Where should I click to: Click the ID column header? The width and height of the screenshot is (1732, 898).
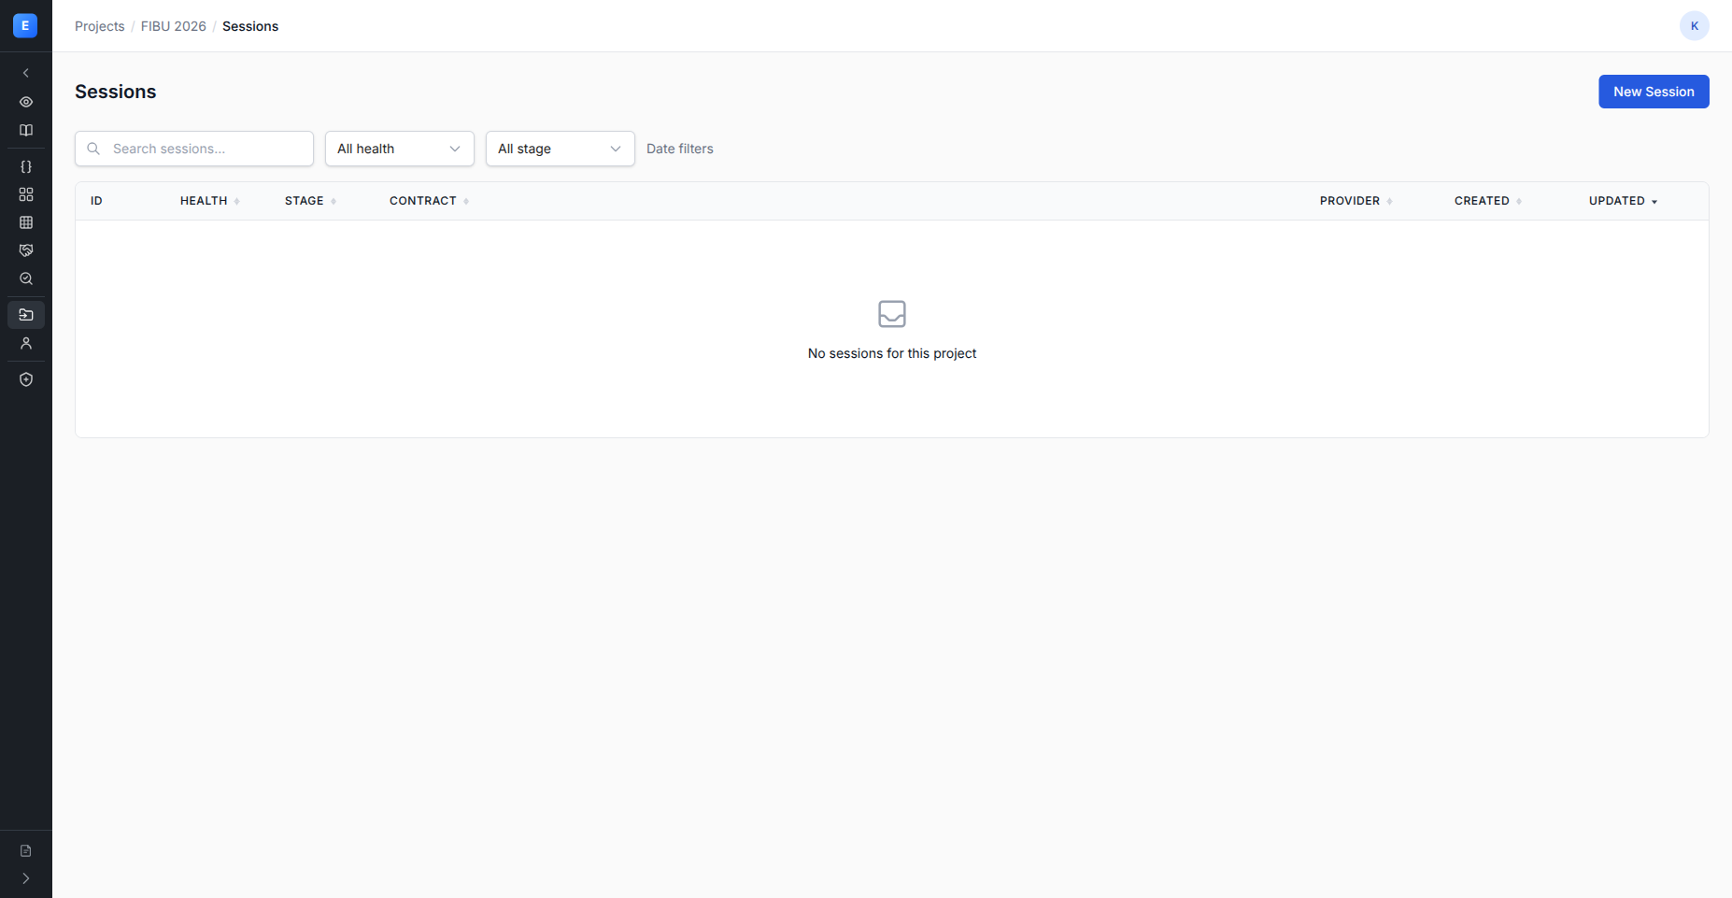click(x=96, y=201)
